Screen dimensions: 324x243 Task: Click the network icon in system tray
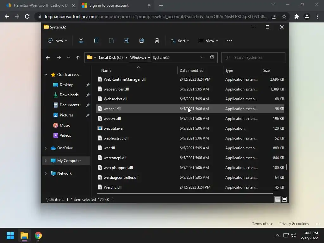click(x=286, y=235)
